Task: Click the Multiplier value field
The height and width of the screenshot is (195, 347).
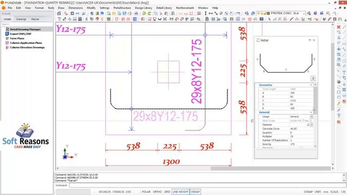Action: [x=301, y=136]
